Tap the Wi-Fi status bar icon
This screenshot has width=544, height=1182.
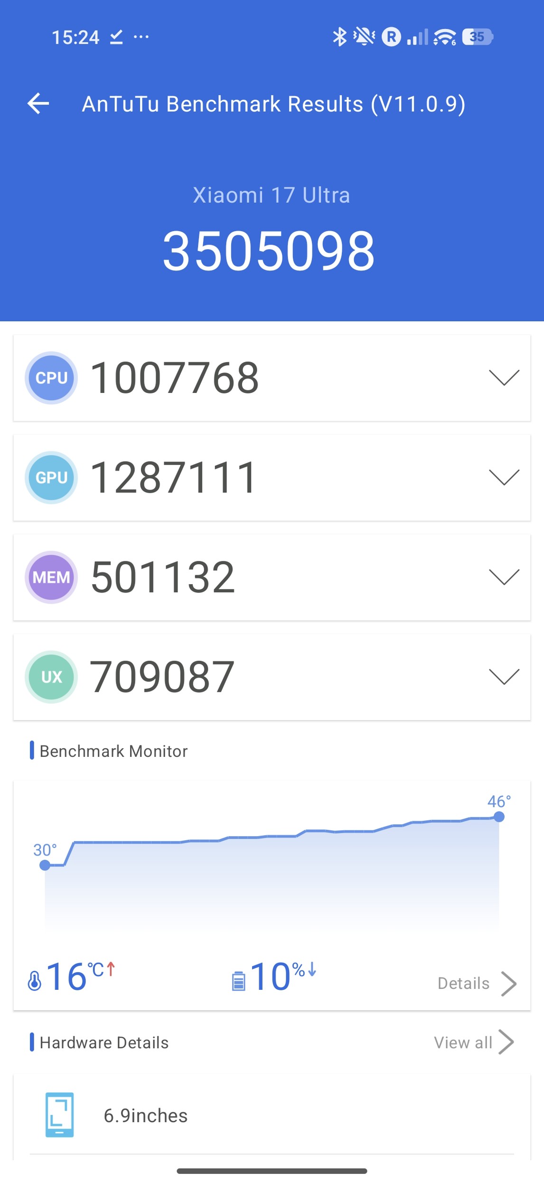pyautogui.click(x=445, y=37)
